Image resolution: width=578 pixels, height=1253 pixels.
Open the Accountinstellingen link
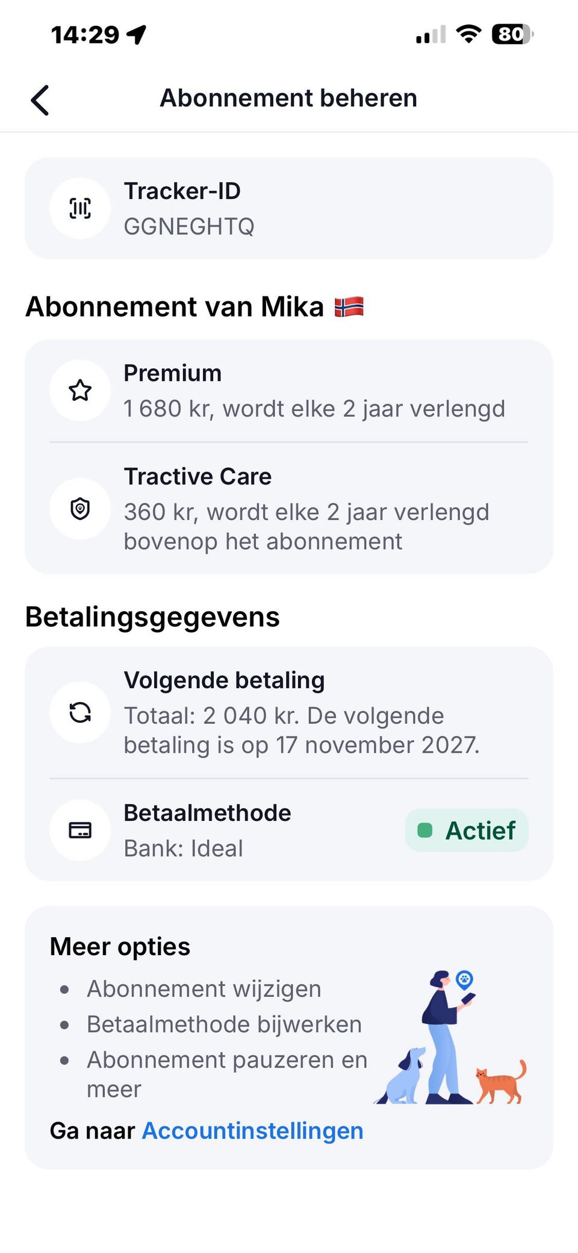tap(252, 1131)
